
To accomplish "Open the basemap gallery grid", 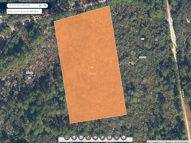I will click(81, 137).
